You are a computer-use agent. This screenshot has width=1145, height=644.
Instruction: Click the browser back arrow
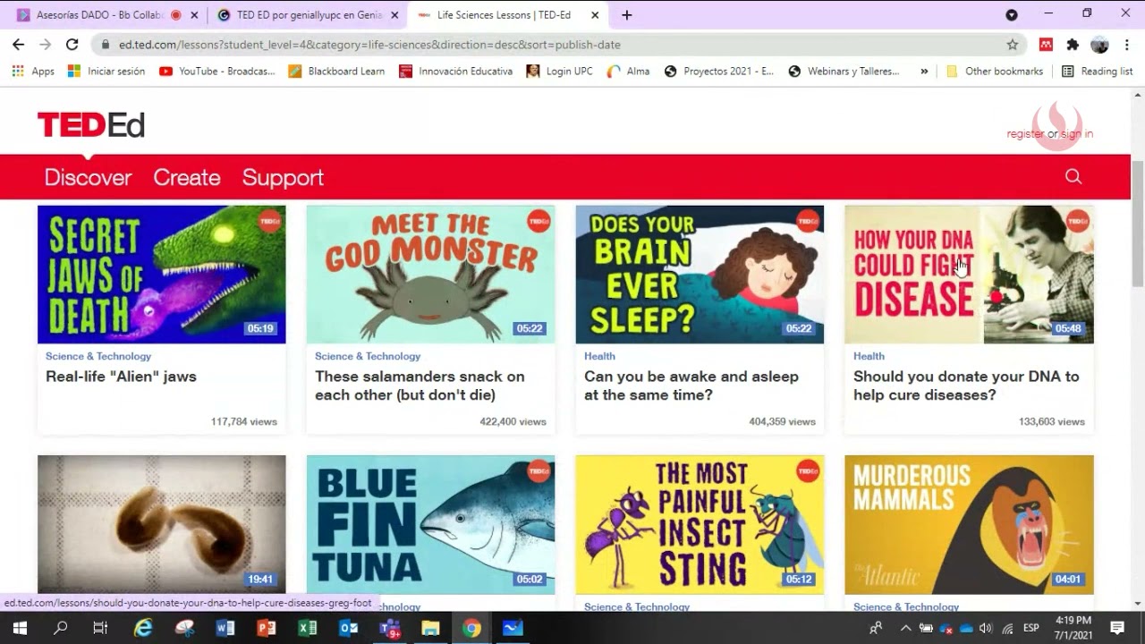coord(18,45)
